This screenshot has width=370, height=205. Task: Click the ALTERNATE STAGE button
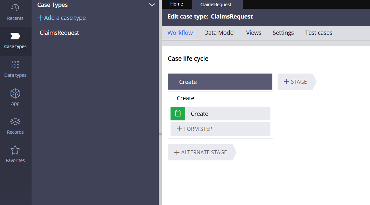tap(200, 152)
